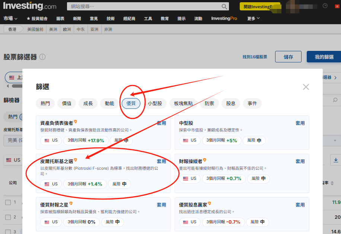Select the 價值 filter tab

pos(67,103)
